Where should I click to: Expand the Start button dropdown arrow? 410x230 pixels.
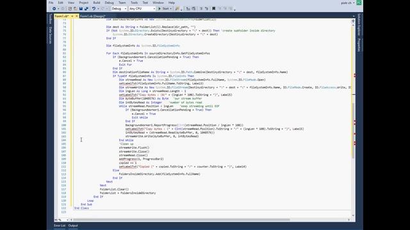coord(171,8)
